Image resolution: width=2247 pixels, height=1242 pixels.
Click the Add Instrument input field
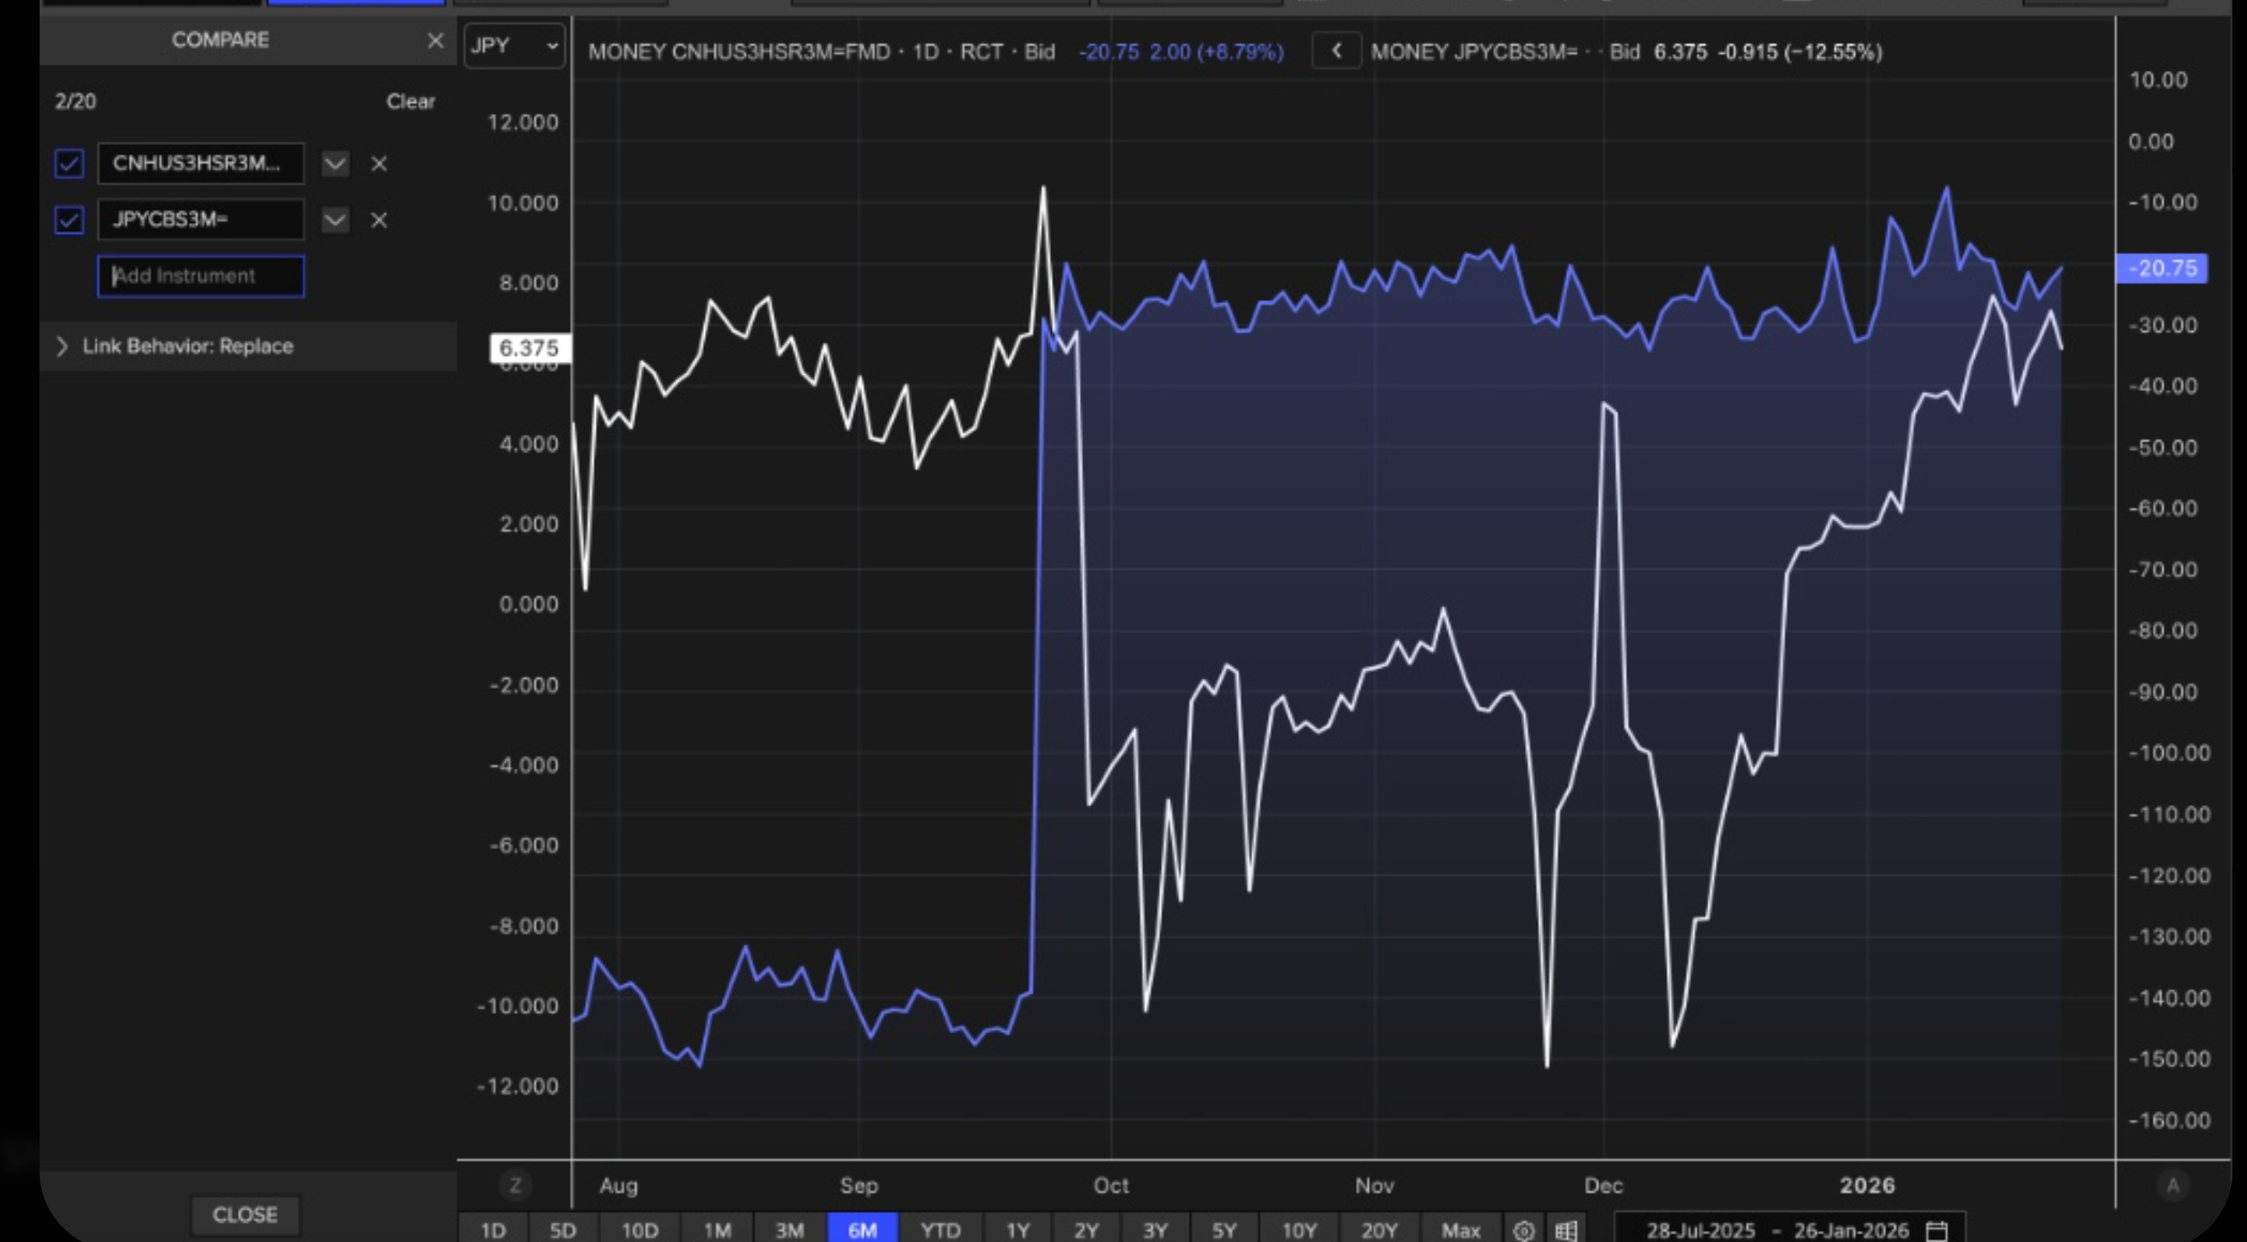[x=200, y=277]
